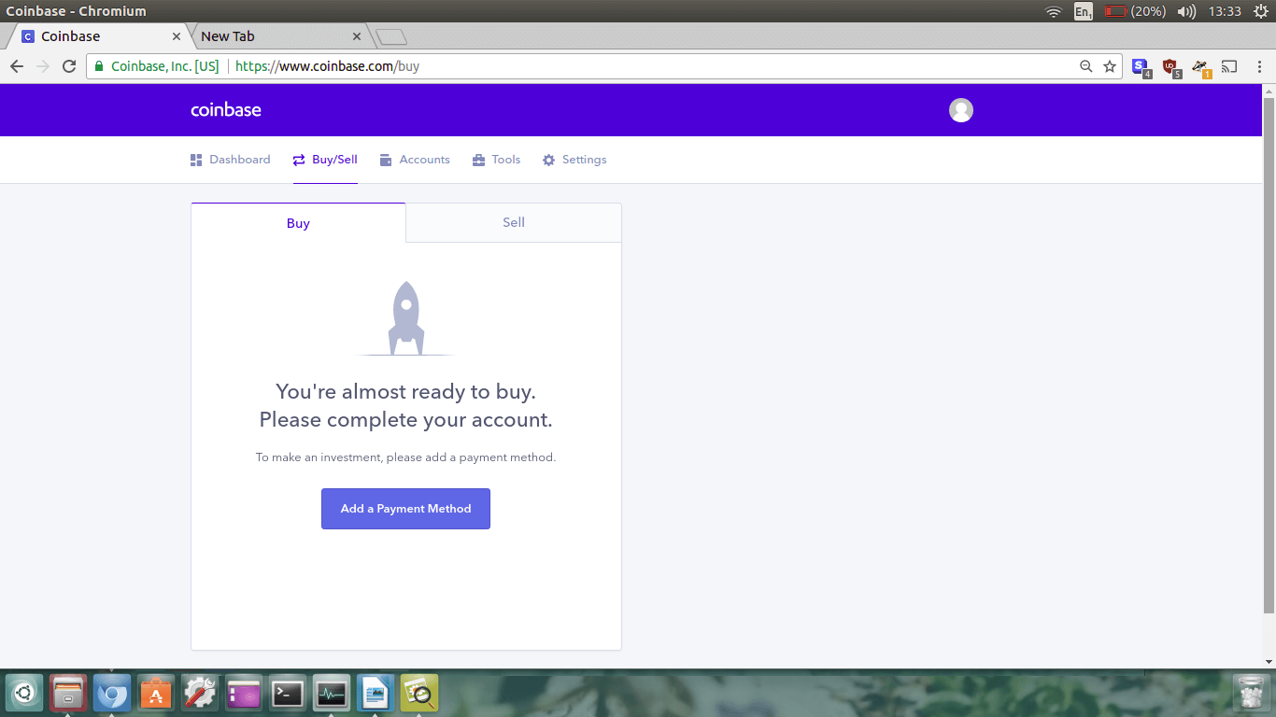Open the Dashboard navigation item
The height and width of the screenshot is (717, 1276).
(230, 160)
